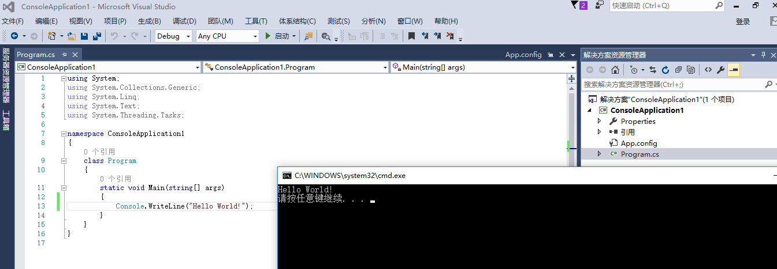777x269 pixels.
Task: Open the 服务器资源管理器 side tab
Action: tap(6, 75)
